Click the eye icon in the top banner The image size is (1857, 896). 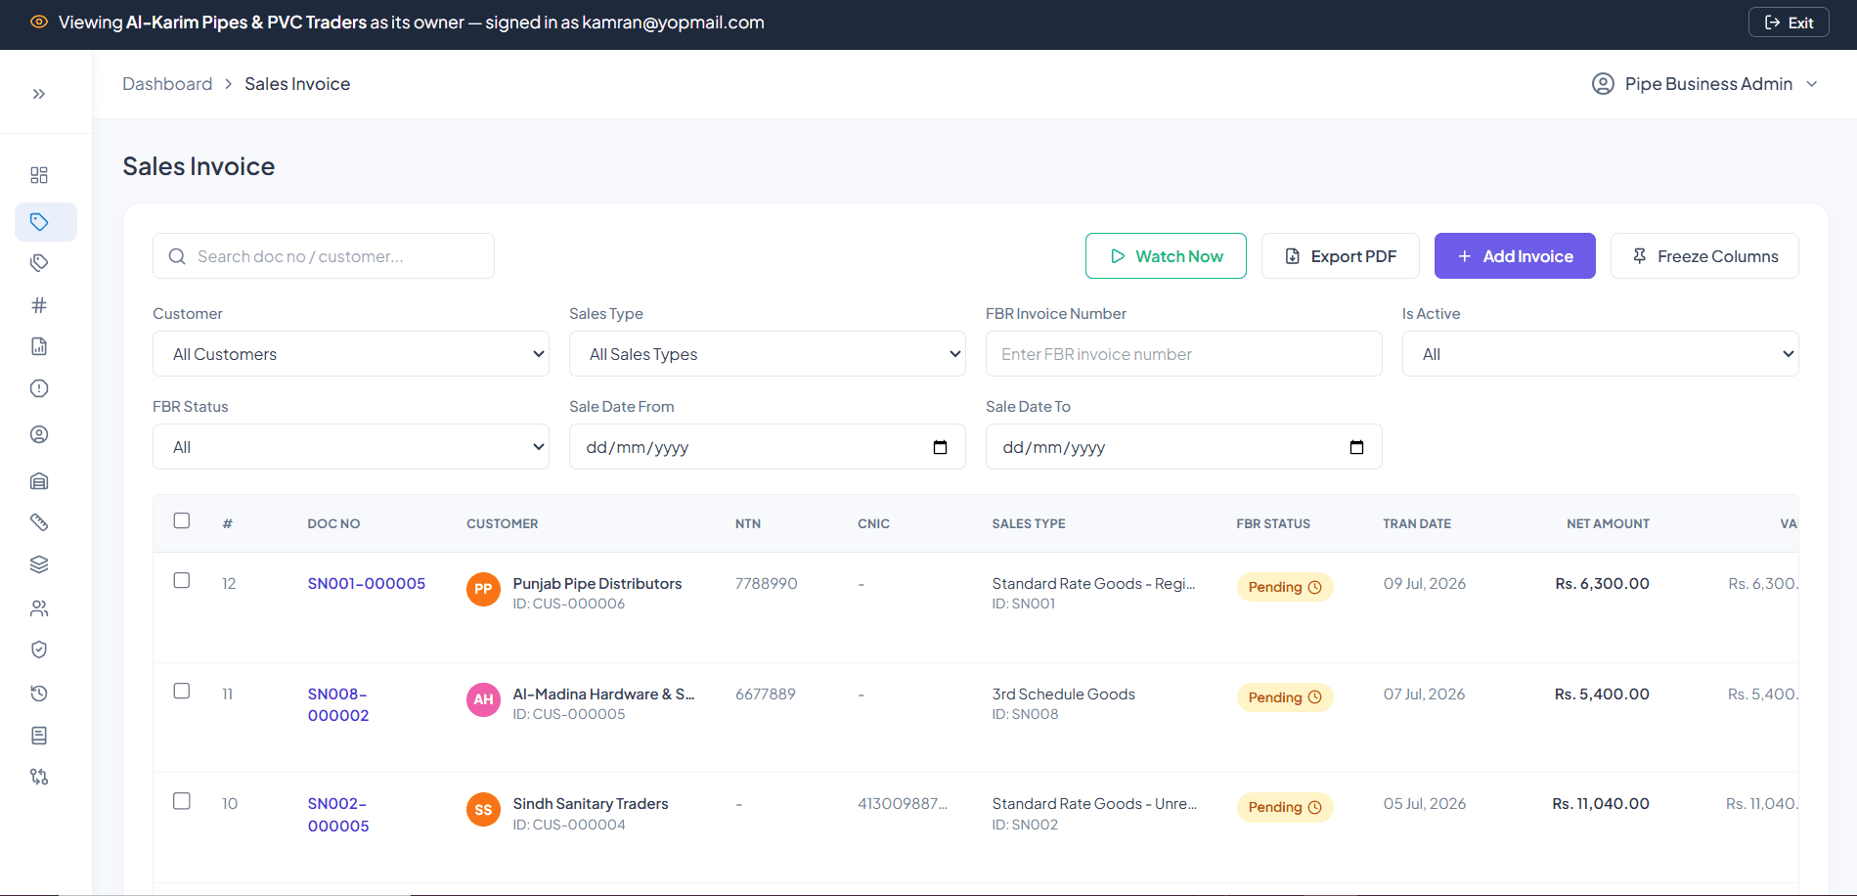39,22
